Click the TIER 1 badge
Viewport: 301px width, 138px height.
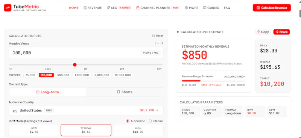[49, 111]
